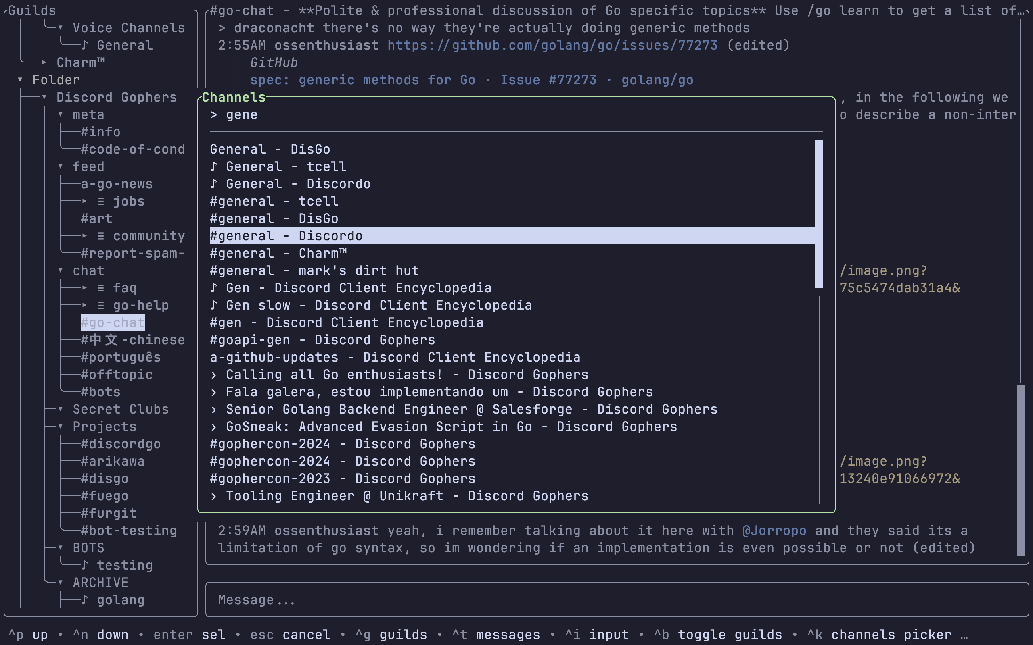The width and height of the screenshot is (1033, 645).
Task: Click the ^b toggle guilds hint
Action: 718,635
